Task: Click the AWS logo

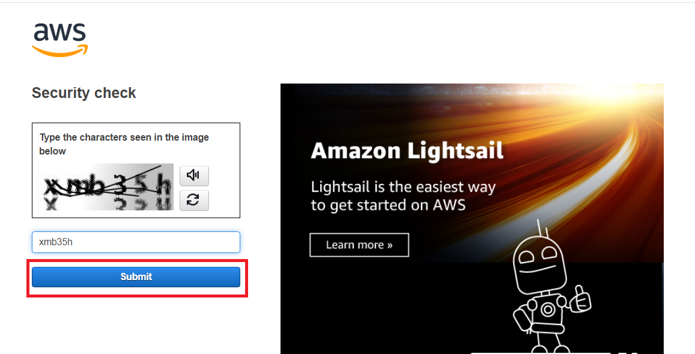Action: click(x=60, y=40)
